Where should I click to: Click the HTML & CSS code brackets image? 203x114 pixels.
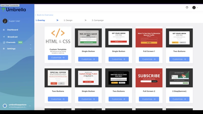point(58,36)
